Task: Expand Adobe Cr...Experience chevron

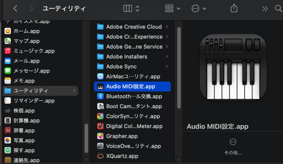Action: tap(167, 36)
